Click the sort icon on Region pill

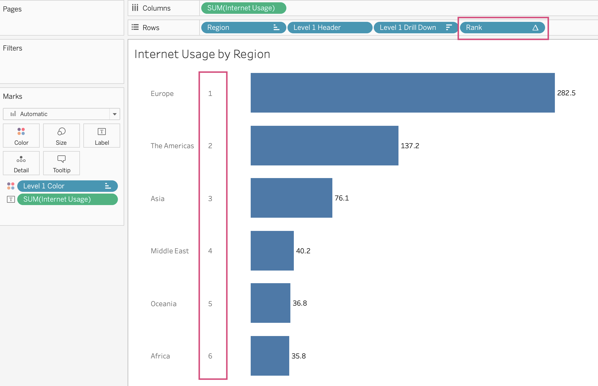pos(276,28)
